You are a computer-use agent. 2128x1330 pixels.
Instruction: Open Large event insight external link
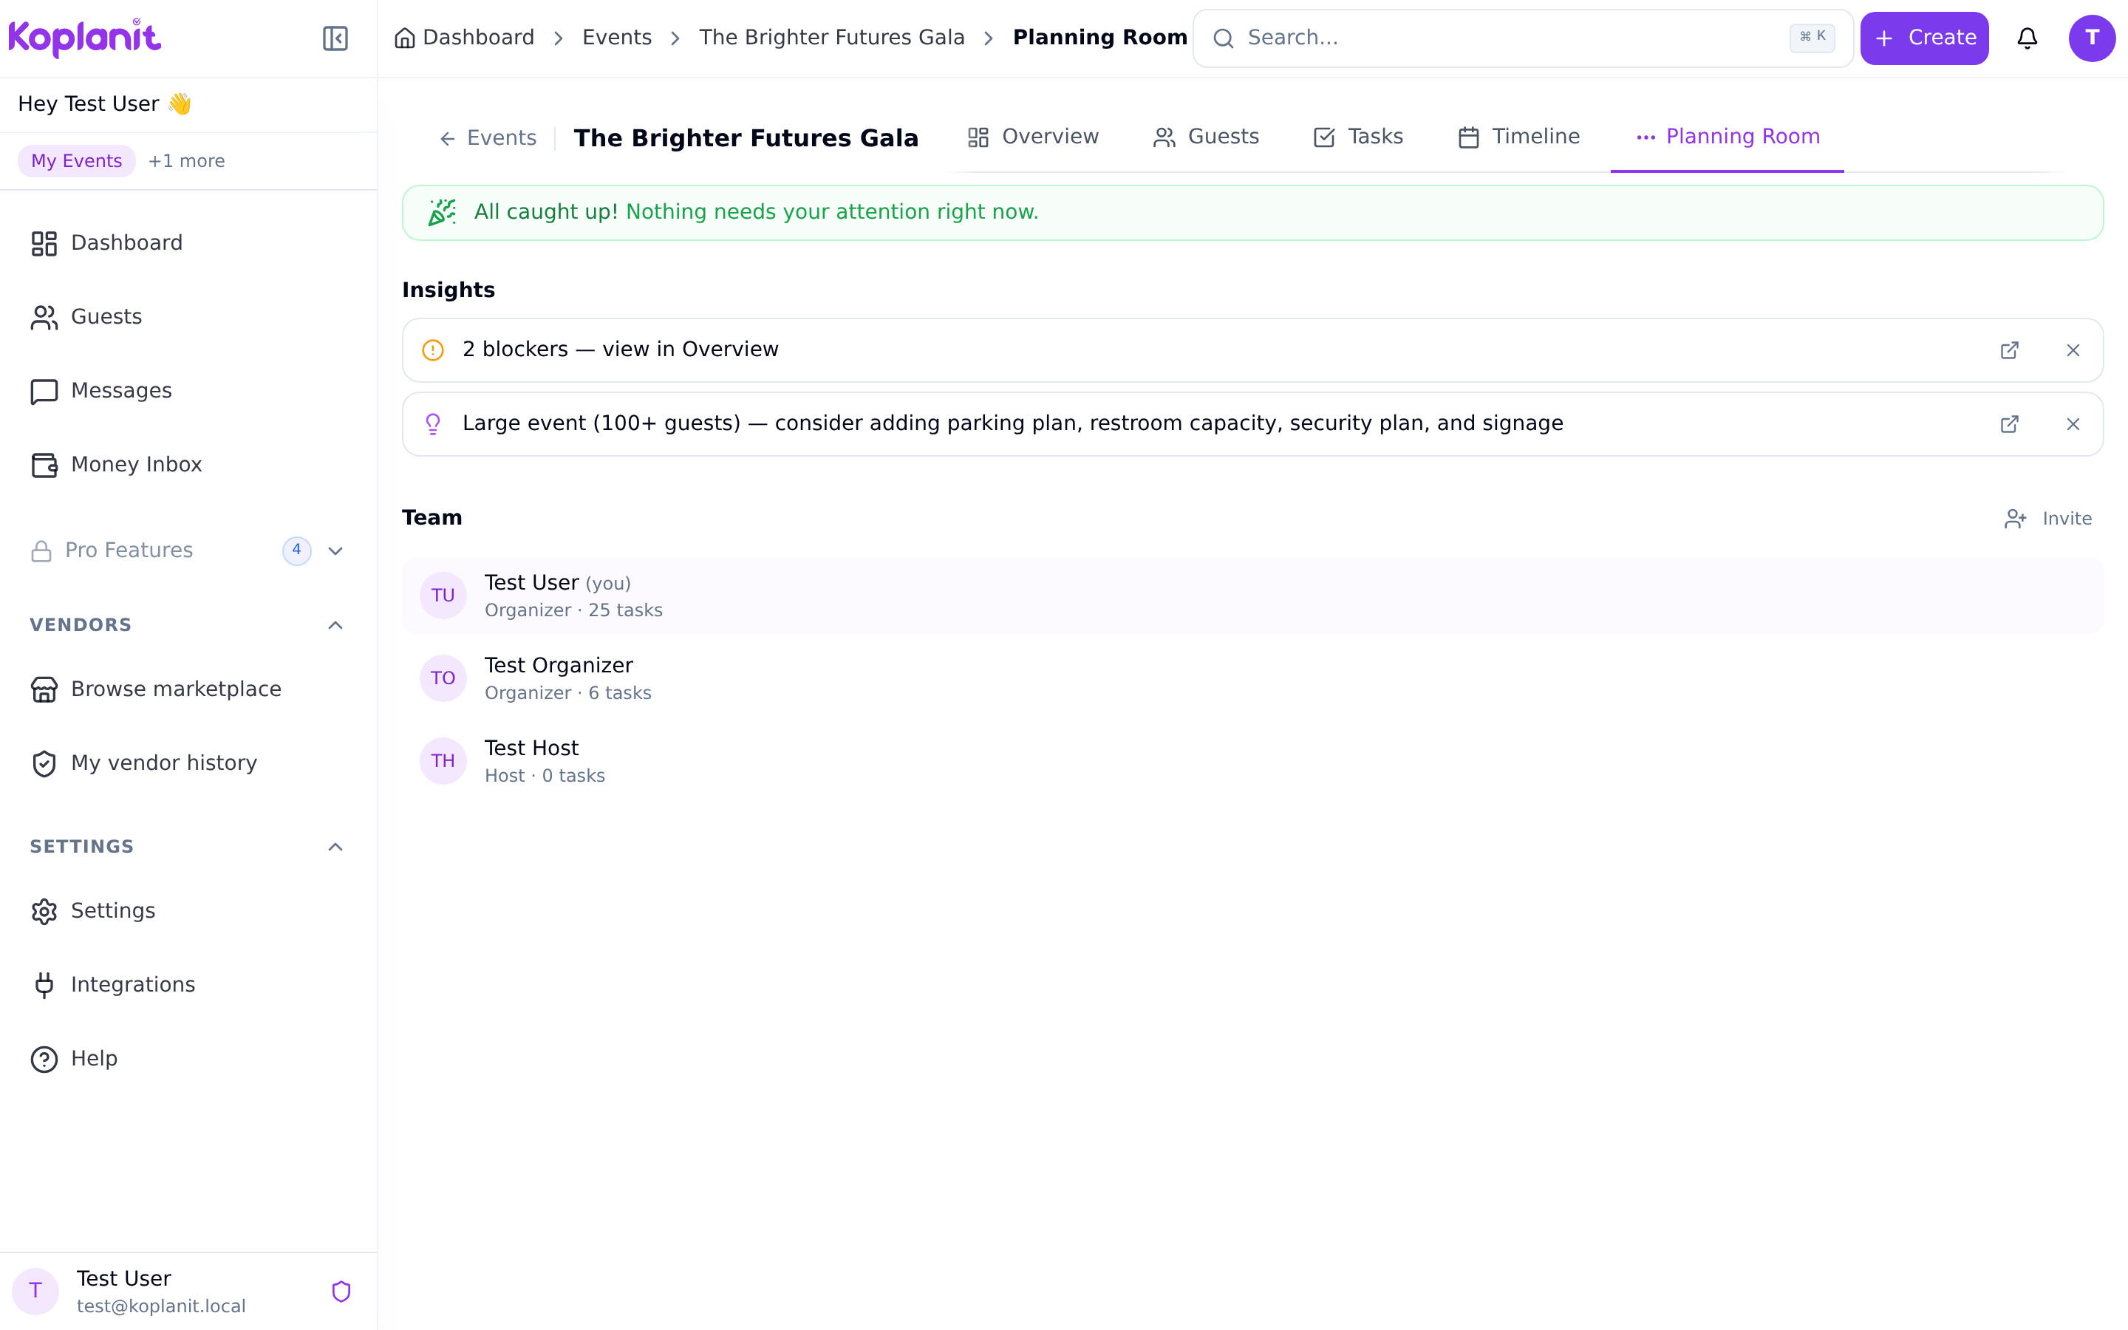click(x=2009, y=424)
